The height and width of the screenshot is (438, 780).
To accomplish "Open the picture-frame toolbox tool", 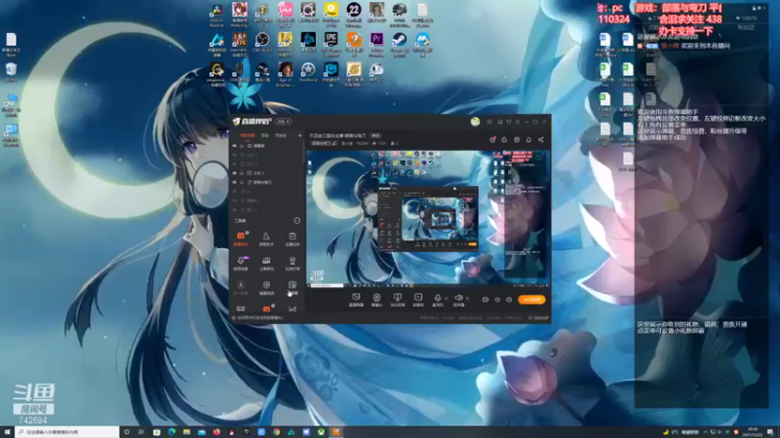I will [x=292, y=287].
